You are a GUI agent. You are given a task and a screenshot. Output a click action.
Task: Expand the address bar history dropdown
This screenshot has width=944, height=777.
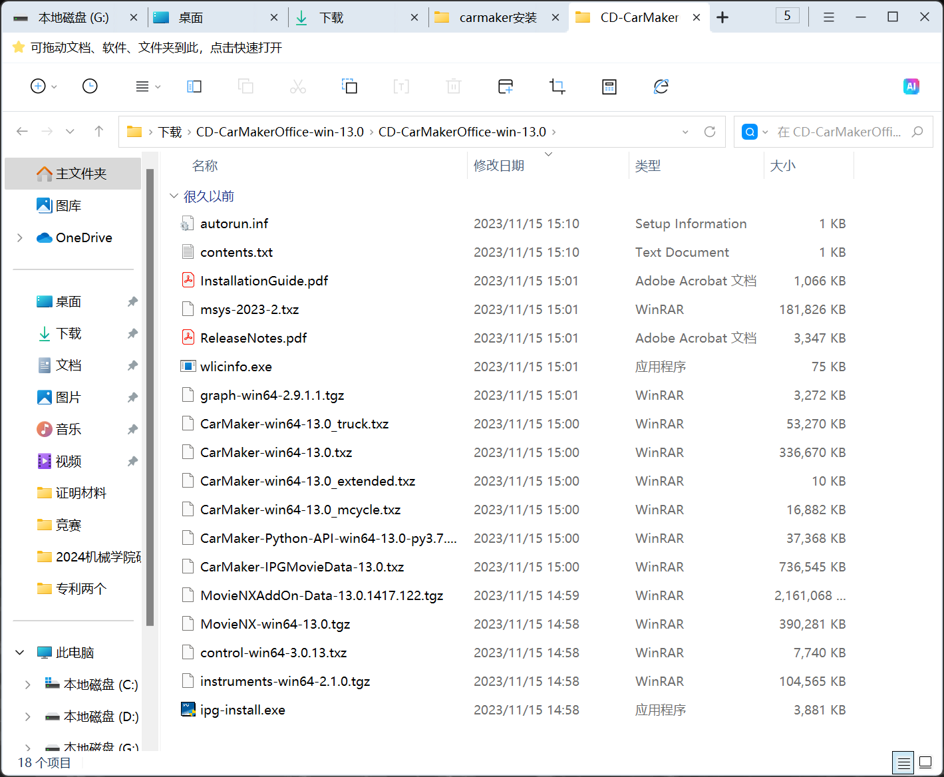[x=685, y=132]
